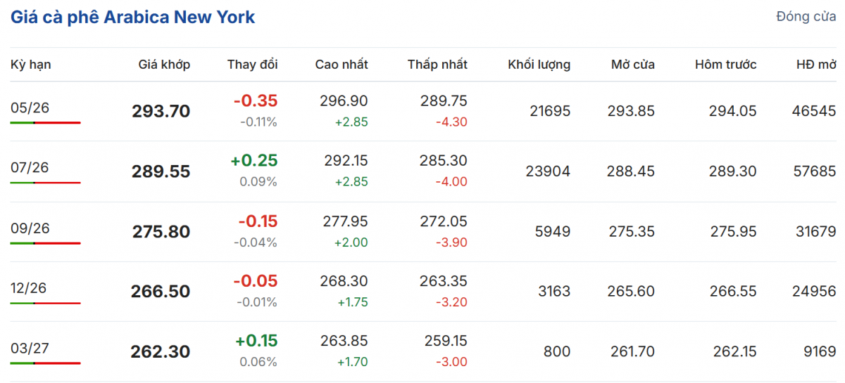Click the 275.80 matched price

[x=161, y=232]
